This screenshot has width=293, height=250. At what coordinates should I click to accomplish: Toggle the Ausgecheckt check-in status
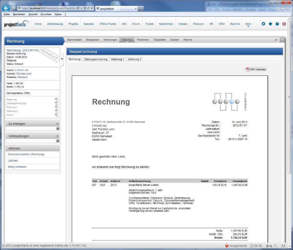(236, 246)
